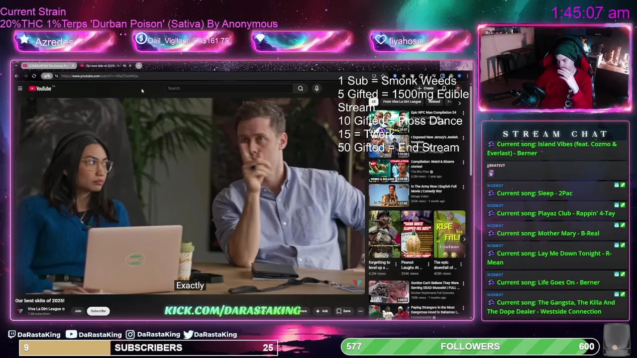Open 'Paying Strangers' Bahamas video

point(389,312)
